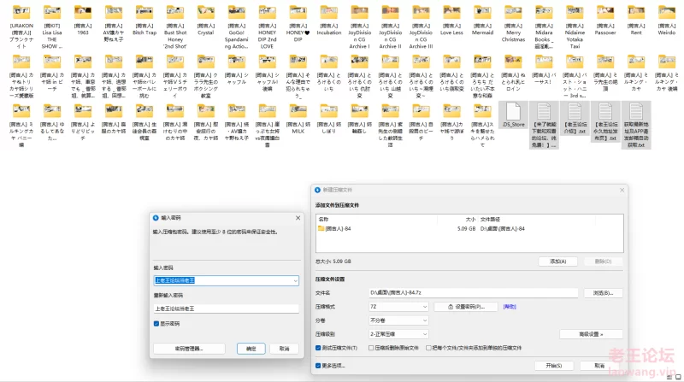The height and width of the screenshot is (382, 684).
Task: Select the Midara Books folder
Action: click(x=544, y=27)
